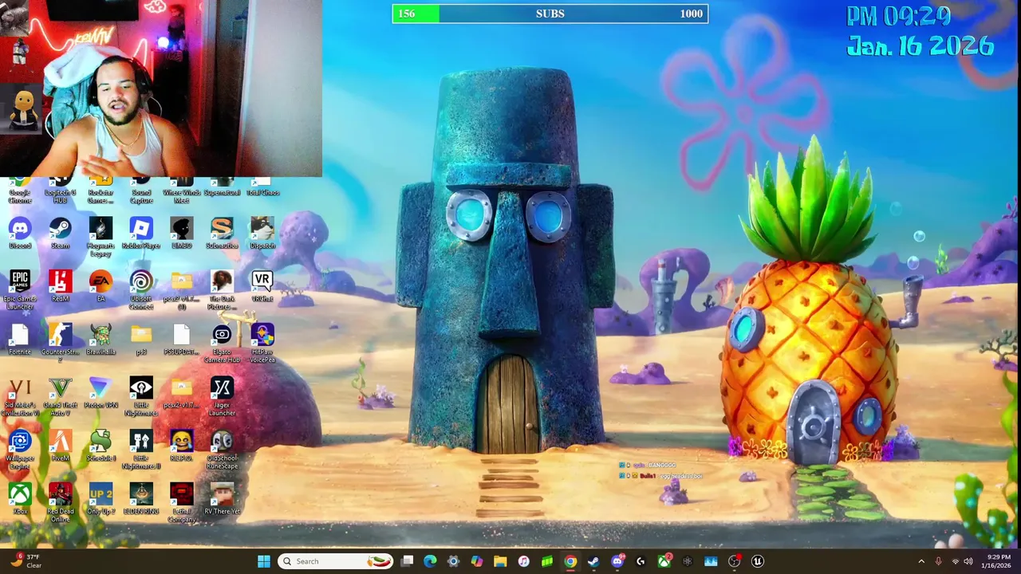Select the Epic Games Launcher icon
Image resolution: width=1021 pixels, height=574 pixels.
point(20,289)
